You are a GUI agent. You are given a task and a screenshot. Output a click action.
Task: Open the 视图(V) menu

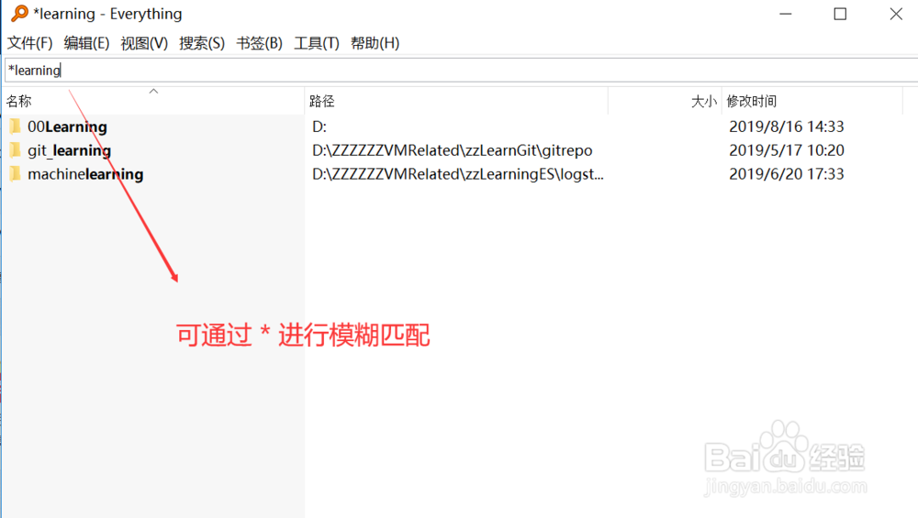coord(144,43)
